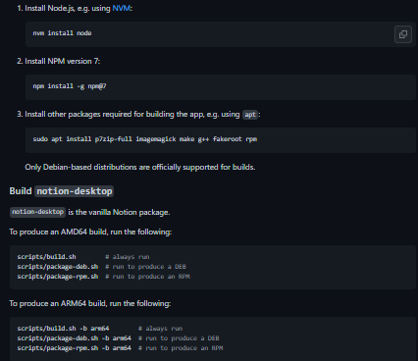Click the notion-desktop inline code badge
This screenshot has width=418, height=361.
click(37, 212)
